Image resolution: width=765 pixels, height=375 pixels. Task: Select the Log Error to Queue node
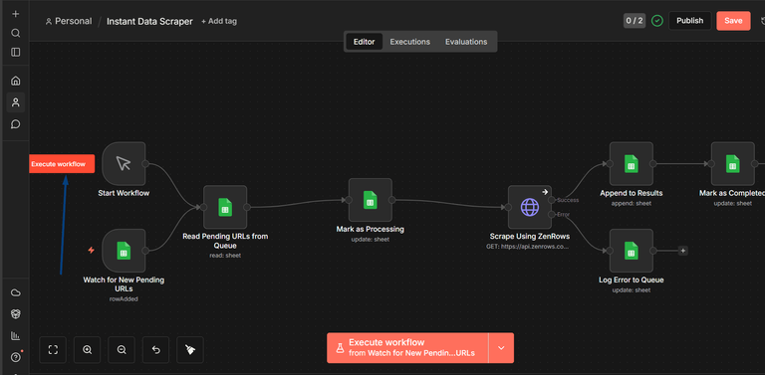(x=632, y=251)
